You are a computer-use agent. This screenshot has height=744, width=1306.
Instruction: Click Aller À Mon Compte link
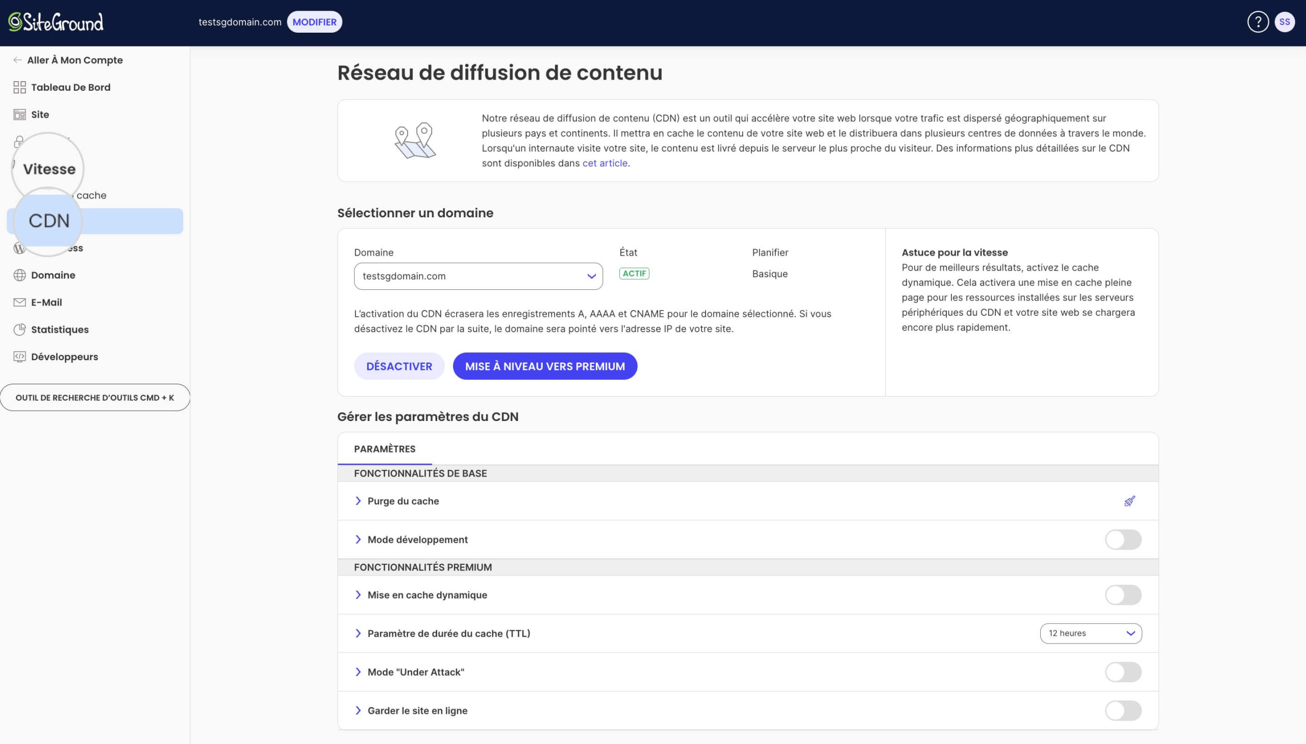point(74,60)
